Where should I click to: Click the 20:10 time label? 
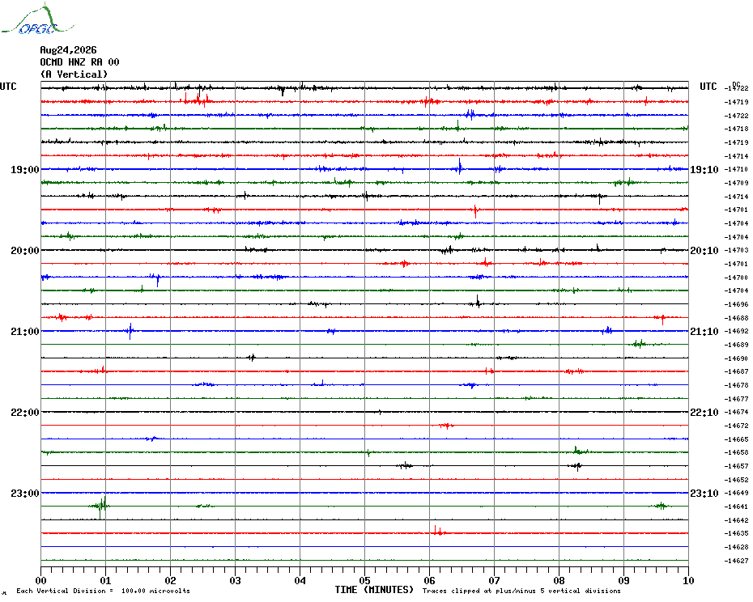(x=704, y=251)
